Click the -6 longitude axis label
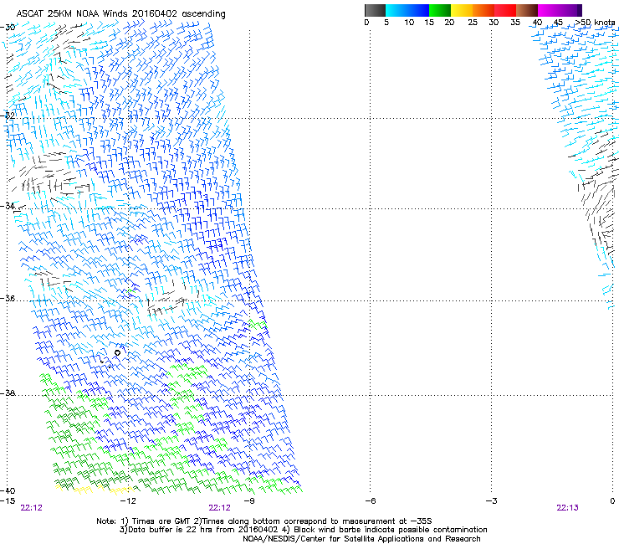Screen dimensions: 619x544 tap(371, 501)
